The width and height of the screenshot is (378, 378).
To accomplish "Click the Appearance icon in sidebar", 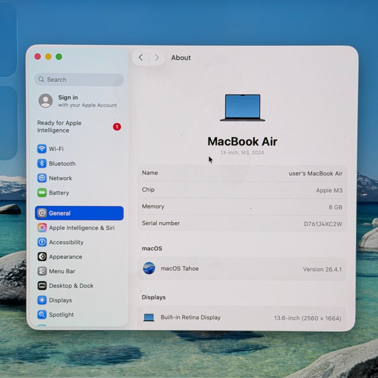I will point(42,257).
